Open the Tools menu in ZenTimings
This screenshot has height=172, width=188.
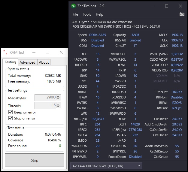coord(87,14)
